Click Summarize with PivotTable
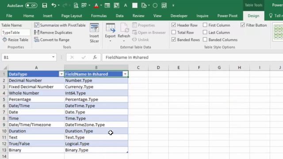Viewport: 283px width, 159px height. (x=60, y=25)
